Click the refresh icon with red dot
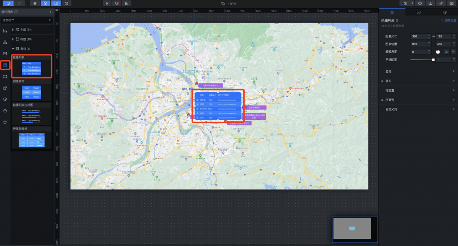 click(117, 3)
